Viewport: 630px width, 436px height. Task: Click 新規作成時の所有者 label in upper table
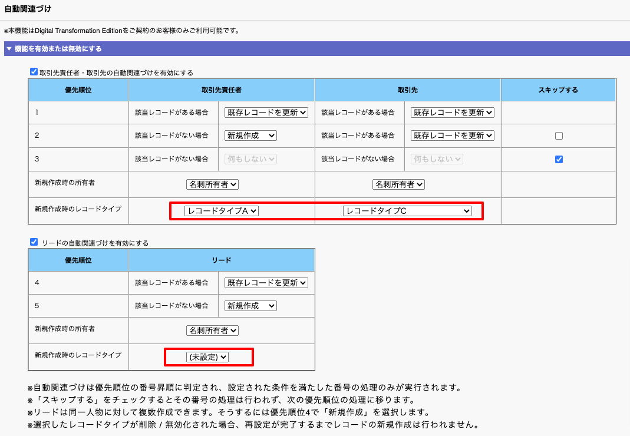tap(65, 183)
